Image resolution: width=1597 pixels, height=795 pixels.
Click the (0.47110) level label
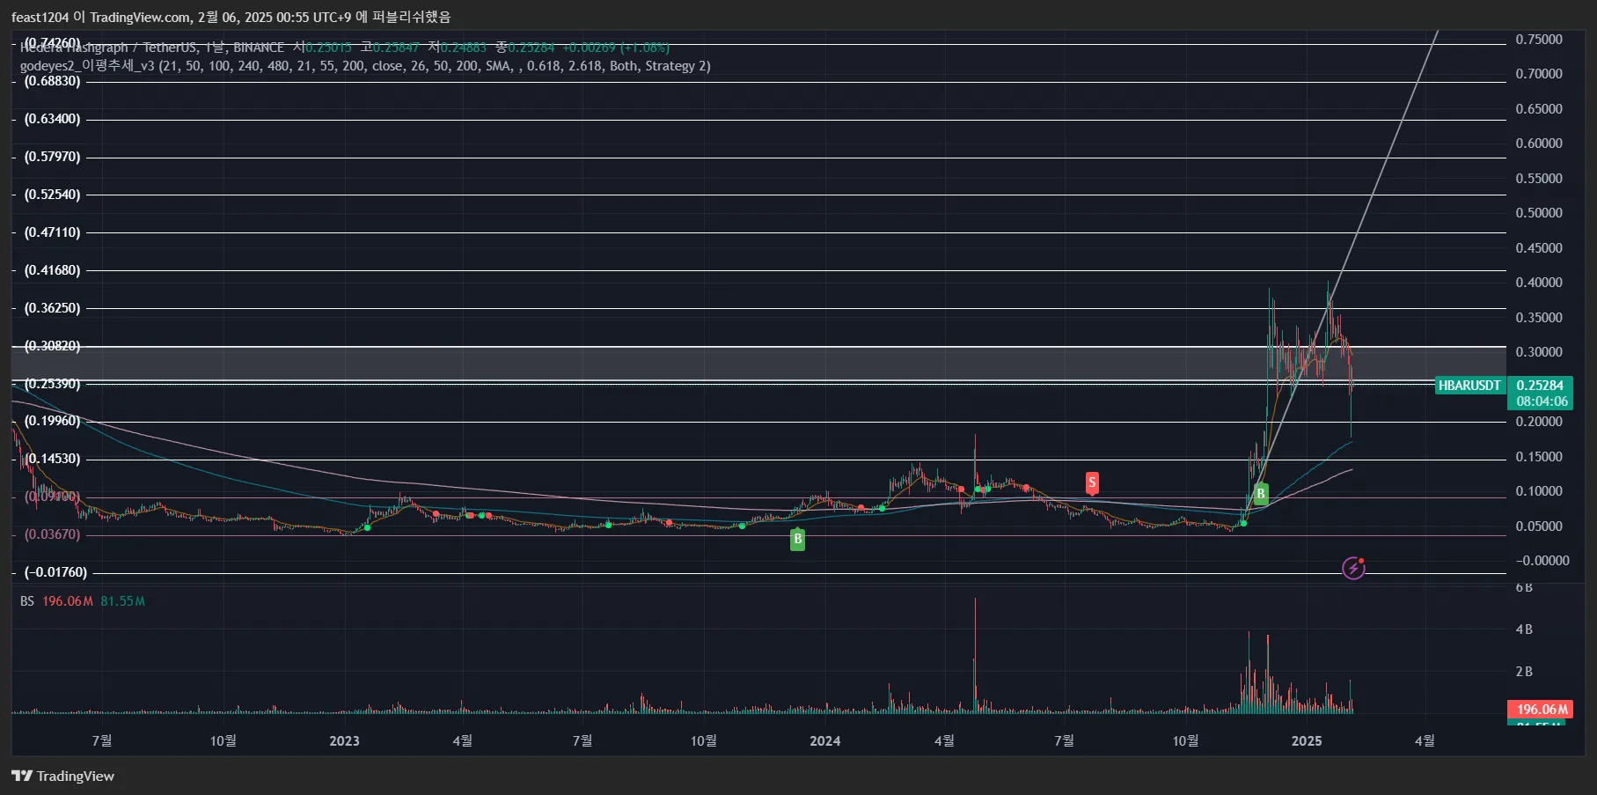(x=52, y=232)
